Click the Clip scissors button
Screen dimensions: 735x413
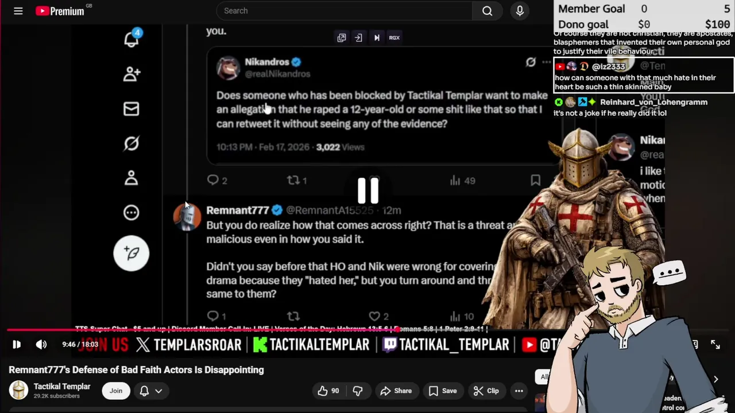tap(486, 391)
